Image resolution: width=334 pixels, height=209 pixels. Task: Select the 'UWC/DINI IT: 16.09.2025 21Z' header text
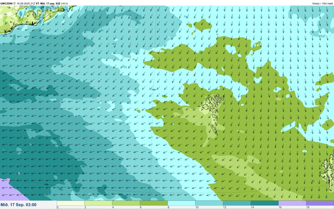(17, 3)
